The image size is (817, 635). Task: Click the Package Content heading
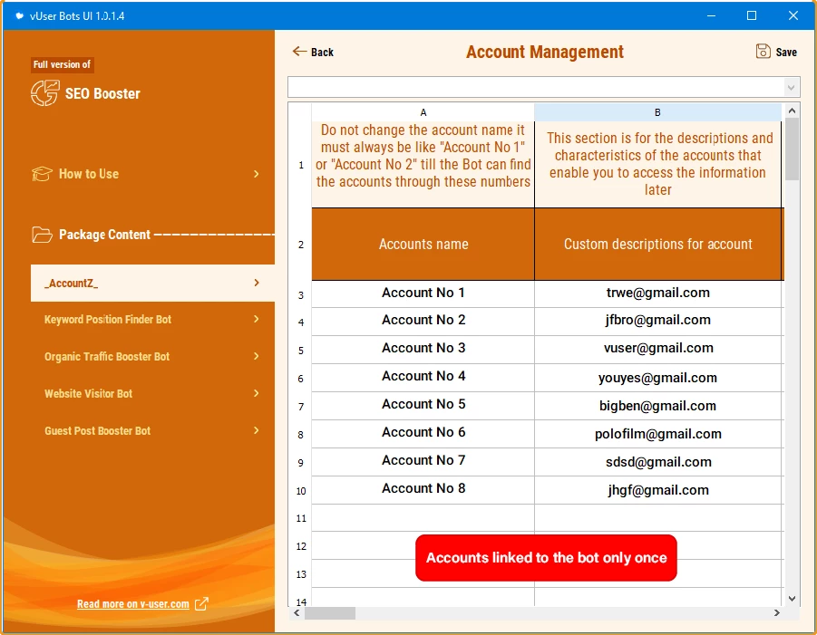pos(104,235)
